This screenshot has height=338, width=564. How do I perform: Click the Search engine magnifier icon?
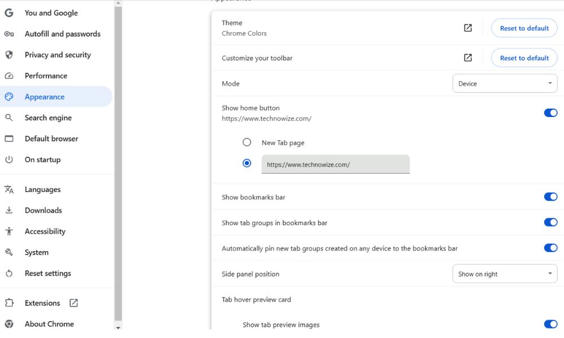[9, 118]
